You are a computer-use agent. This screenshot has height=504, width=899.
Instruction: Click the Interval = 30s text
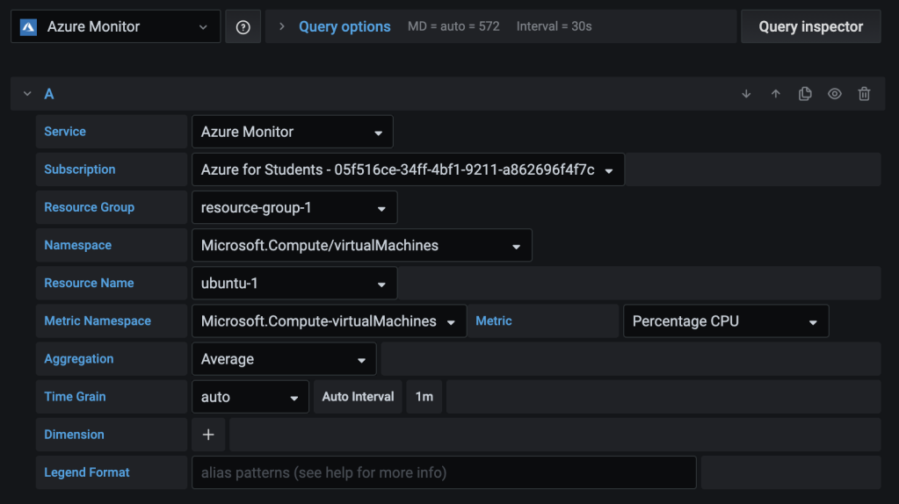point(554,26)
